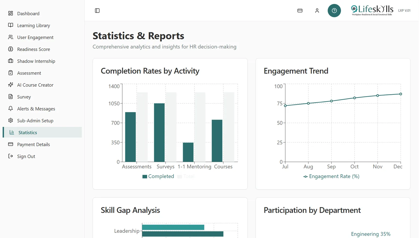Viewport: 419px width, 238px height.
Task: Navigate to Assessment page
Action: [42, 73]
